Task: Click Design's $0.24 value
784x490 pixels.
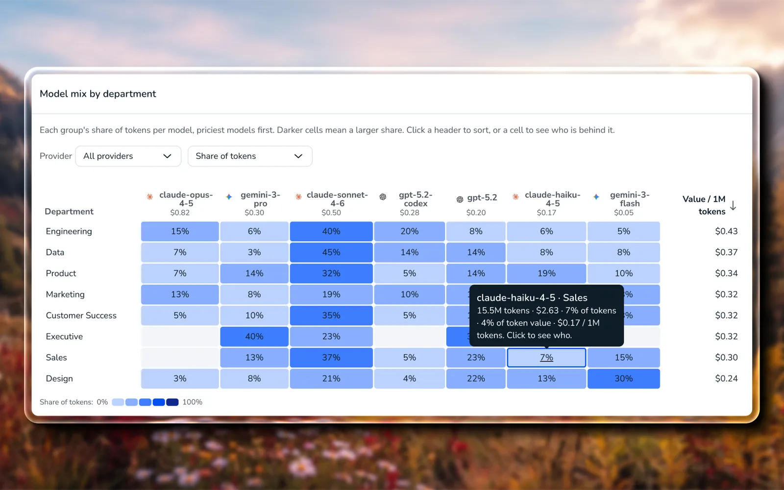Action: tap(726, 379)
